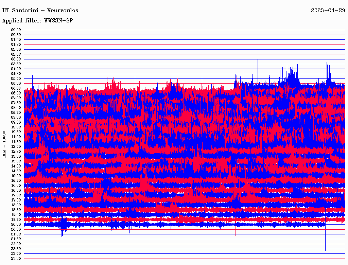Screen dimensions: 348x265
Task: Select the 22:30 time label
Action: [16, 249]
